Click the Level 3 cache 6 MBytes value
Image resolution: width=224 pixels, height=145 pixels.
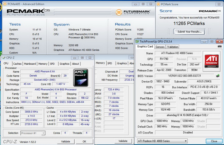(68, 124)
